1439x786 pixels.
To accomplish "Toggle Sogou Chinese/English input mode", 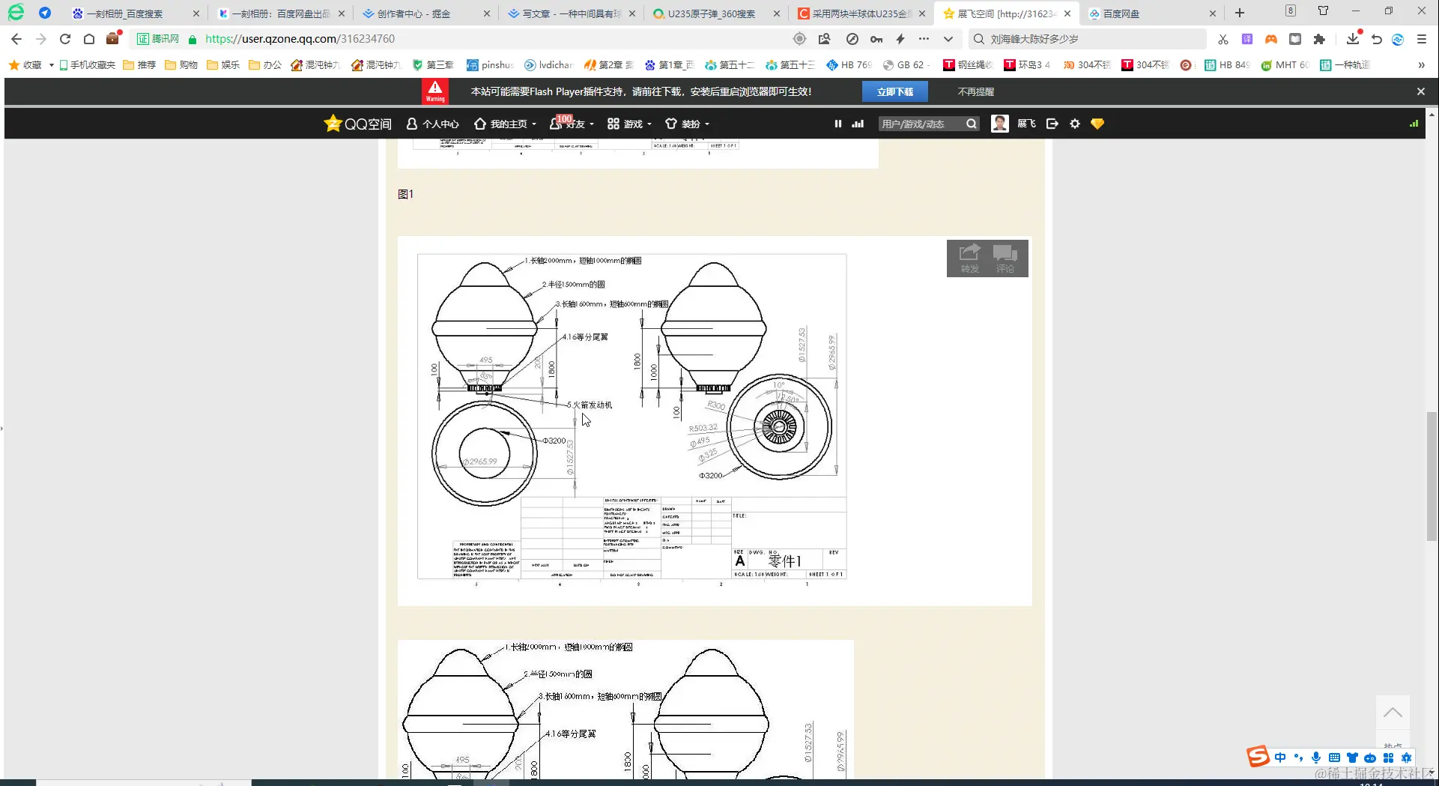I will coord(1280,758).
